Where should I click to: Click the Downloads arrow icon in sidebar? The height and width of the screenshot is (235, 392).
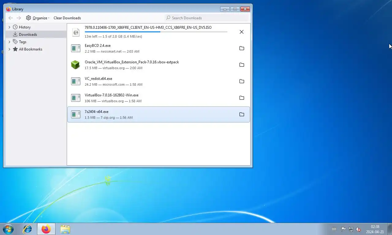pos(15,34)
